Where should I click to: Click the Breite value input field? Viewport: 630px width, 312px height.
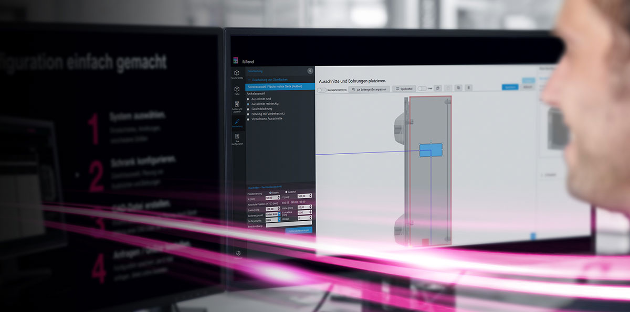pos(272,209)
